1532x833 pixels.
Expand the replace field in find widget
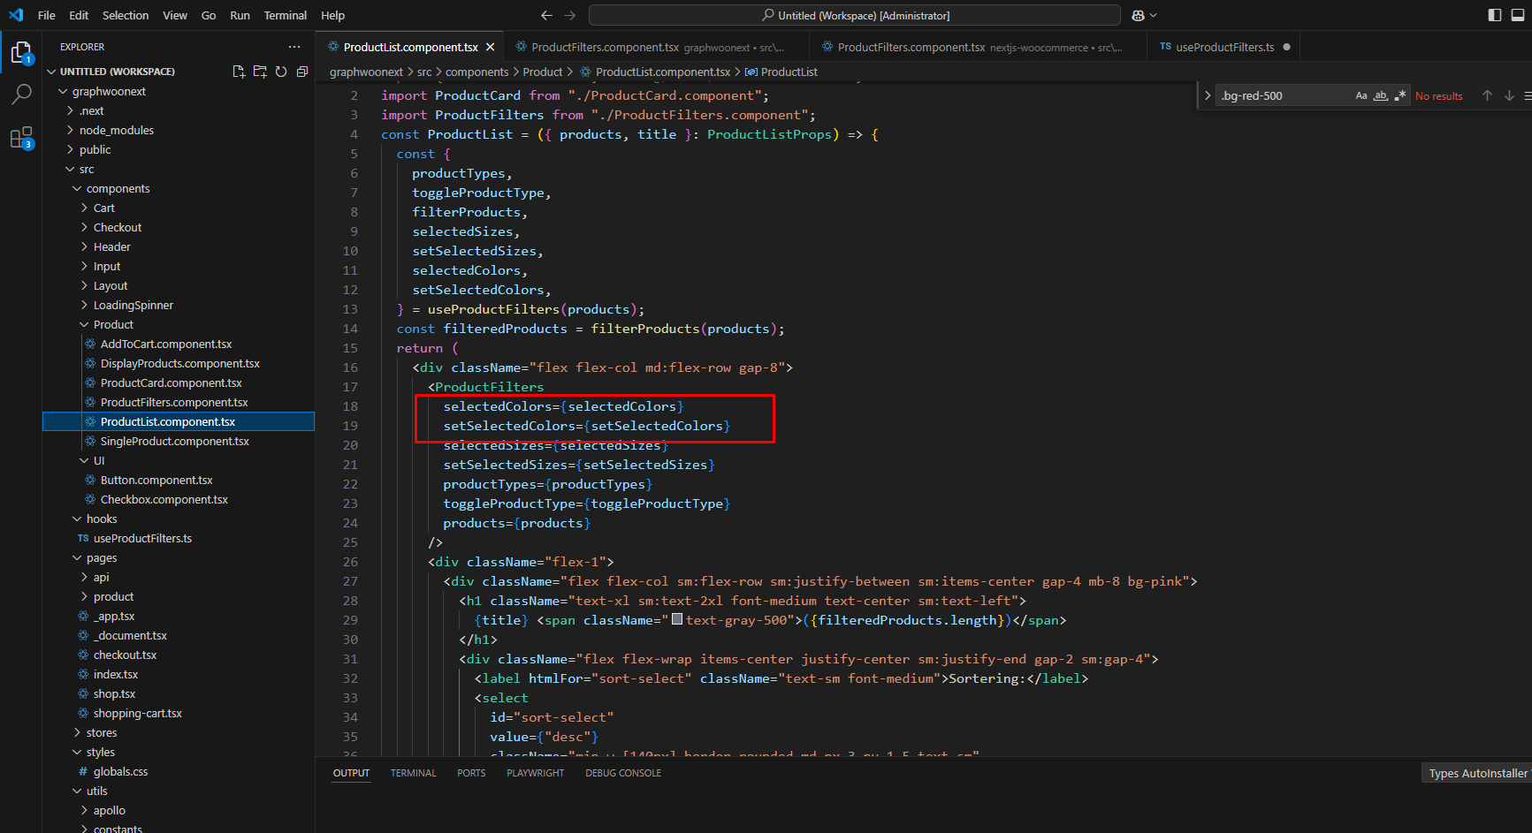point(1208,95)
